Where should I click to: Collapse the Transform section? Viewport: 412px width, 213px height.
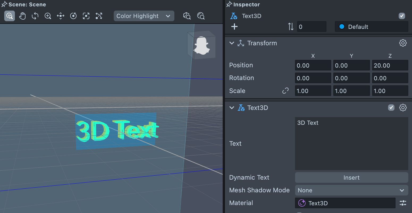point(232,43)
